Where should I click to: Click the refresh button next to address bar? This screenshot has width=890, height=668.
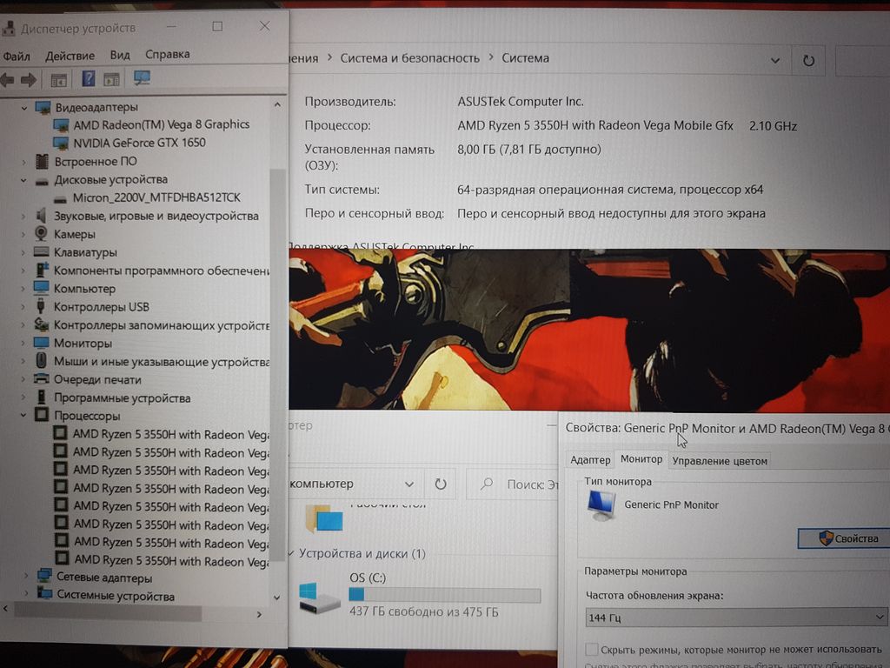808,60
